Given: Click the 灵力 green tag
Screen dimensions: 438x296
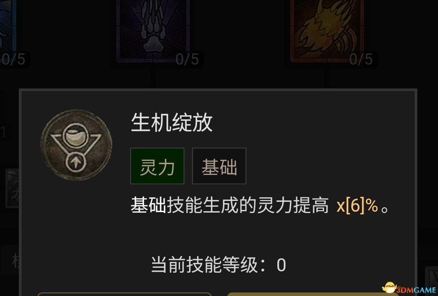Looking at the screenshot, I should pyautogui.click(x=157, y=166).
